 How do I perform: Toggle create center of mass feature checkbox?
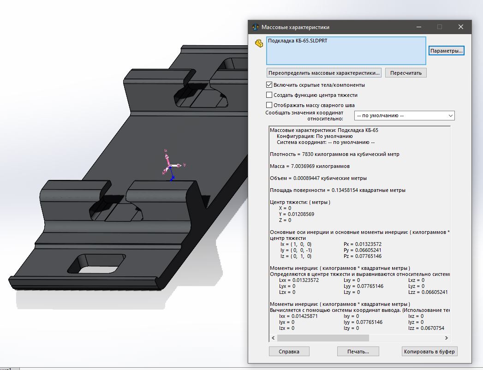coord(269,95)
